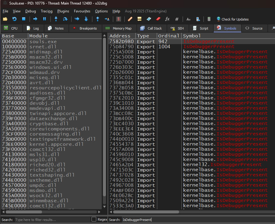Click the Functions fx icon
Screen dimensions: 275x224
(x=167, y=19)
